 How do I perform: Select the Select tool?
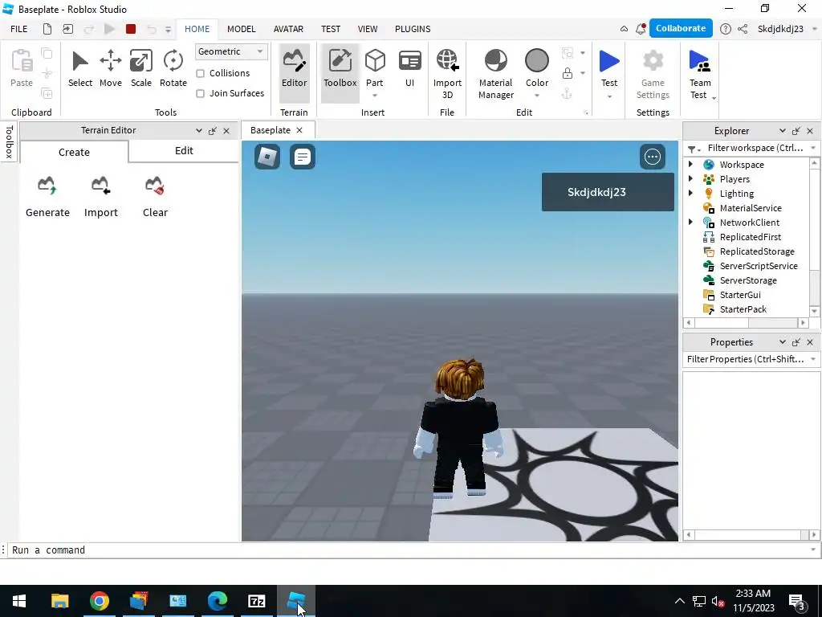point(79,68)
